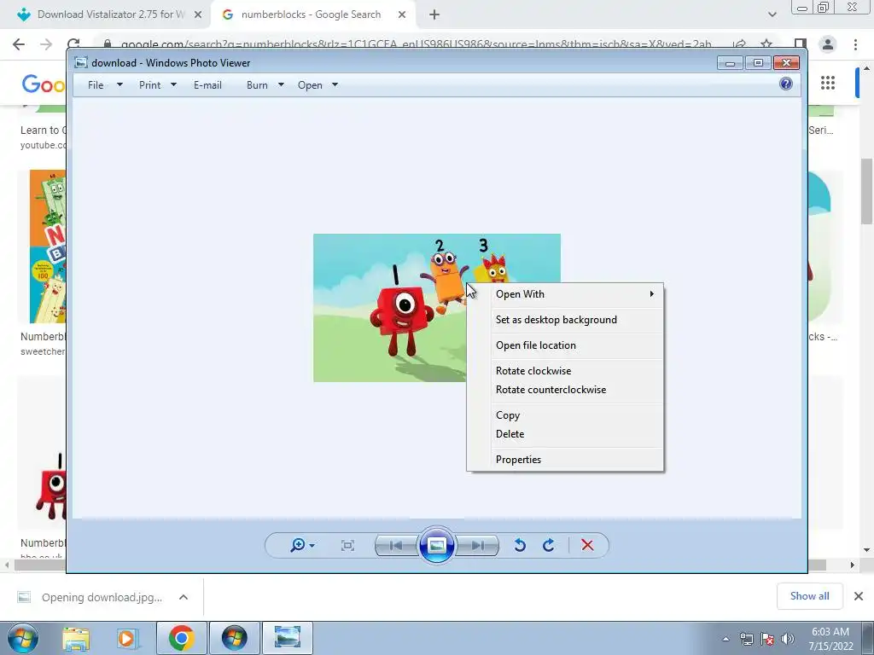
Task: Rotate image counterclockwise using toolbar arrow
Action: pyautogui.click(x=520, y=545)
